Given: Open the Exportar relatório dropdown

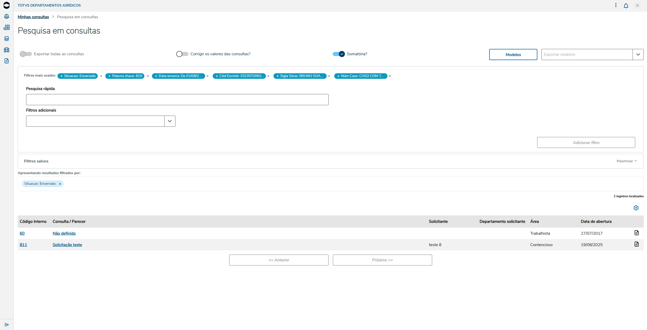Looking at the screenshot, I should [638, 54].
